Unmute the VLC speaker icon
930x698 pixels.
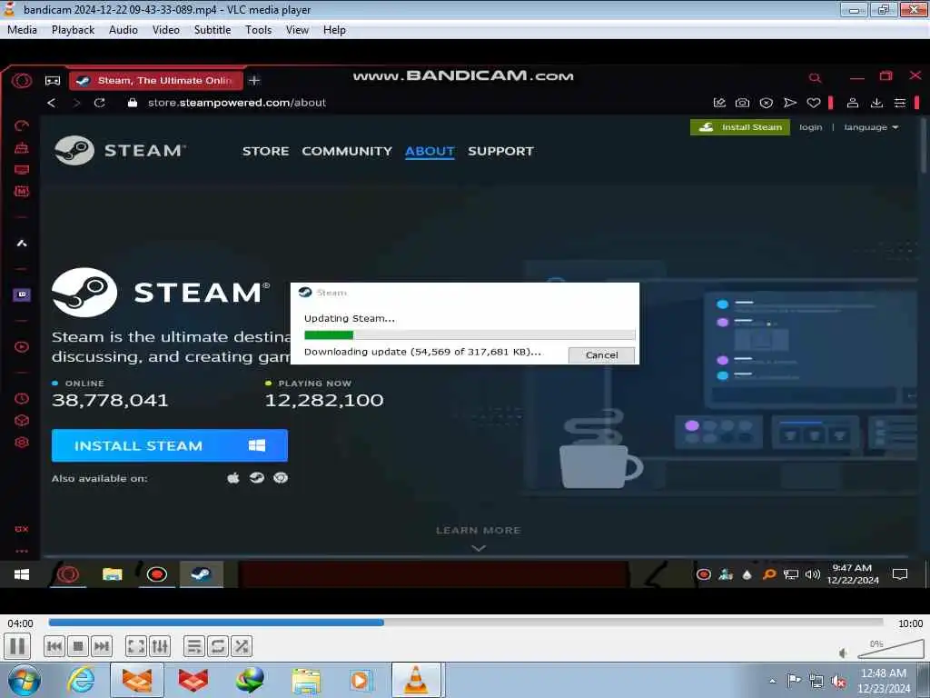point(844,653)
